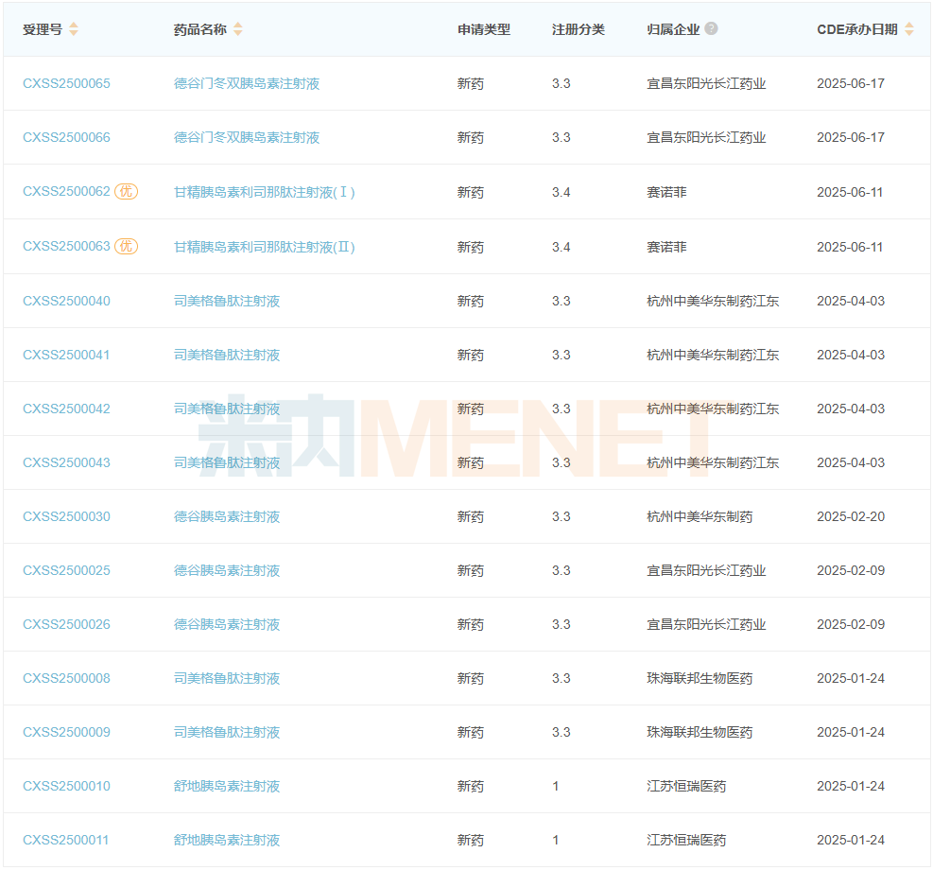Select date 2025-02-09 in CXSS2500026 row
The width and height of the screenshot is (933, 870).
pos(851,625)
